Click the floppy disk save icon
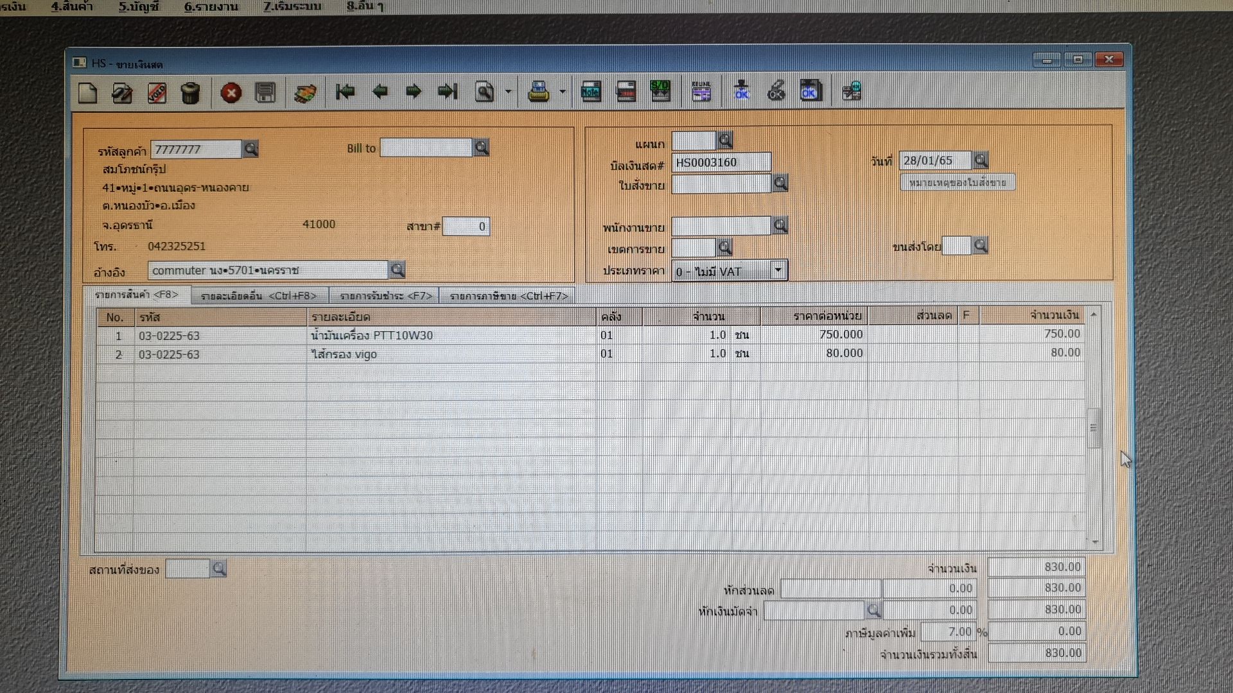Screen dimensions: 1233x693 click(265, 93)
